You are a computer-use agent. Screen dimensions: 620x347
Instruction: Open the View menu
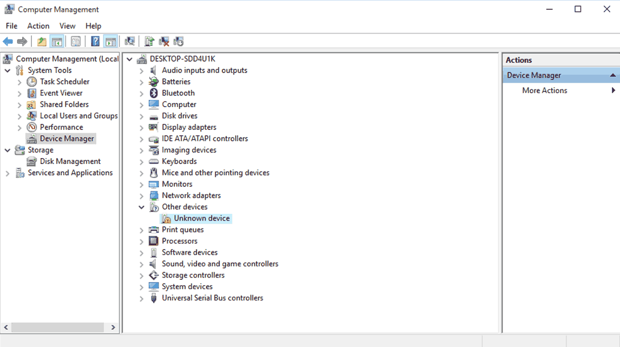67,25
